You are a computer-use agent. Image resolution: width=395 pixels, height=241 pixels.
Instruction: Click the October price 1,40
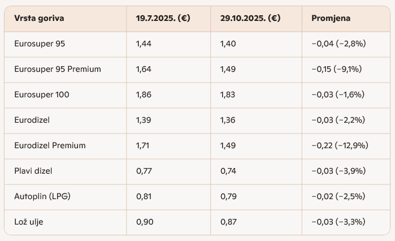[229, 44]
